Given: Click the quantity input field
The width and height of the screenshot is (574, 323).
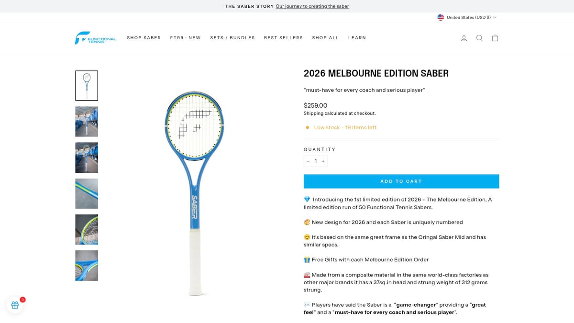Looking at the screenshot, I should tap(316, 161).
